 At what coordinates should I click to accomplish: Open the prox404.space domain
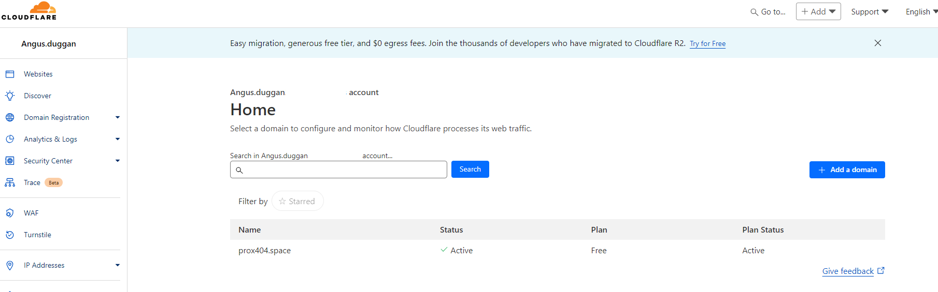264,250
